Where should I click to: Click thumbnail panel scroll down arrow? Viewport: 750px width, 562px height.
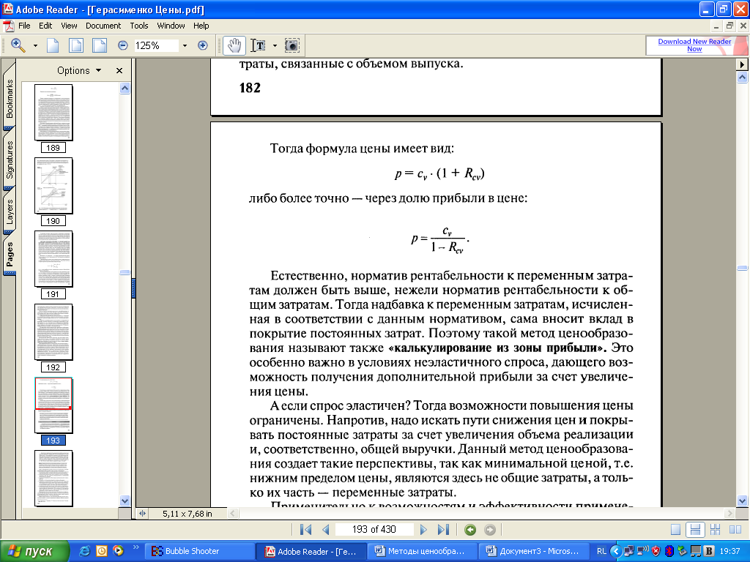(125, 501)
